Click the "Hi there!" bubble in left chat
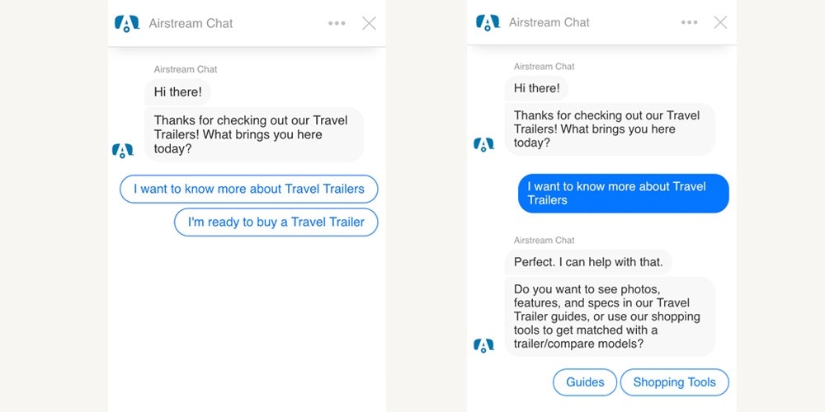 coord(177,91)
